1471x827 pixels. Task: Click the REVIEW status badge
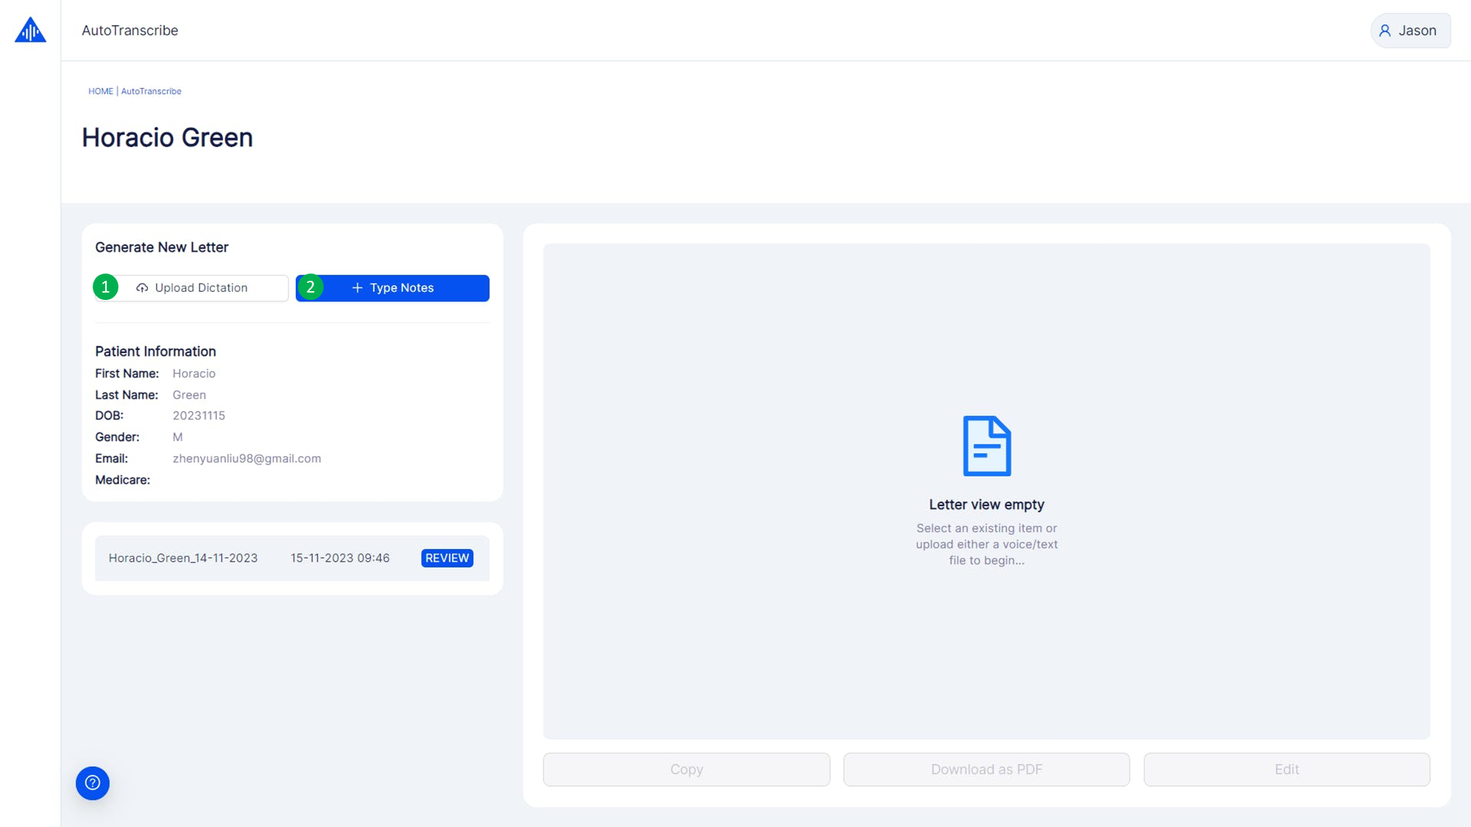[446, 558]
